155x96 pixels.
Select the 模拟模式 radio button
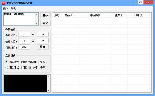coord(7,68)
